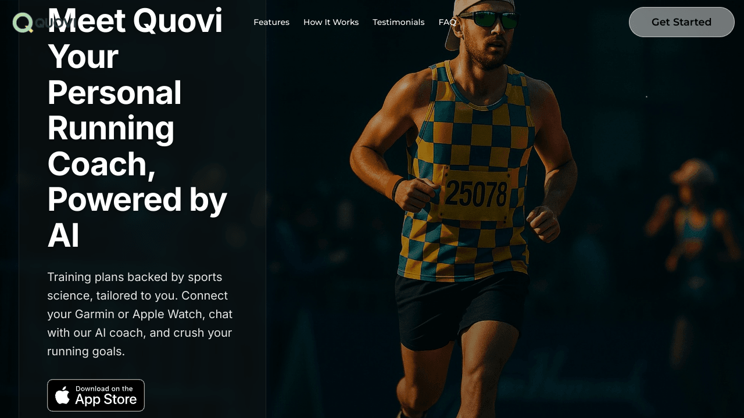Viewport: 744px width, 418px height.
Task: Click the green Quovi Q logo icon
Action: pyautogui.click(x=23, y=23)
